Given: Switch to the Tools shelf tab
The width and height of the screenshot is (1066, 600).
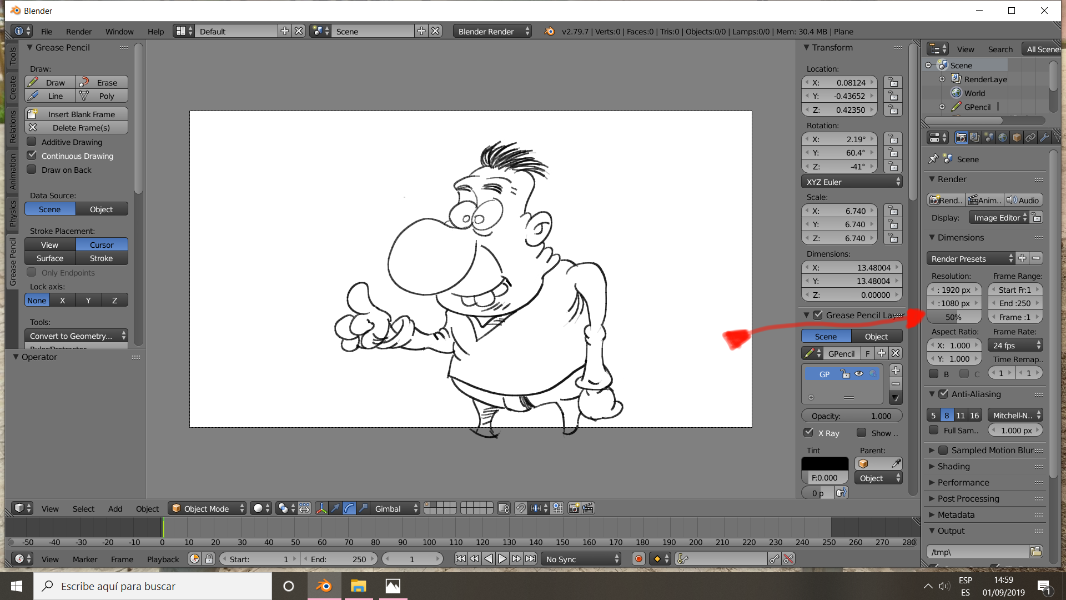Looking at the screenshot, I should tap(13, 56).
